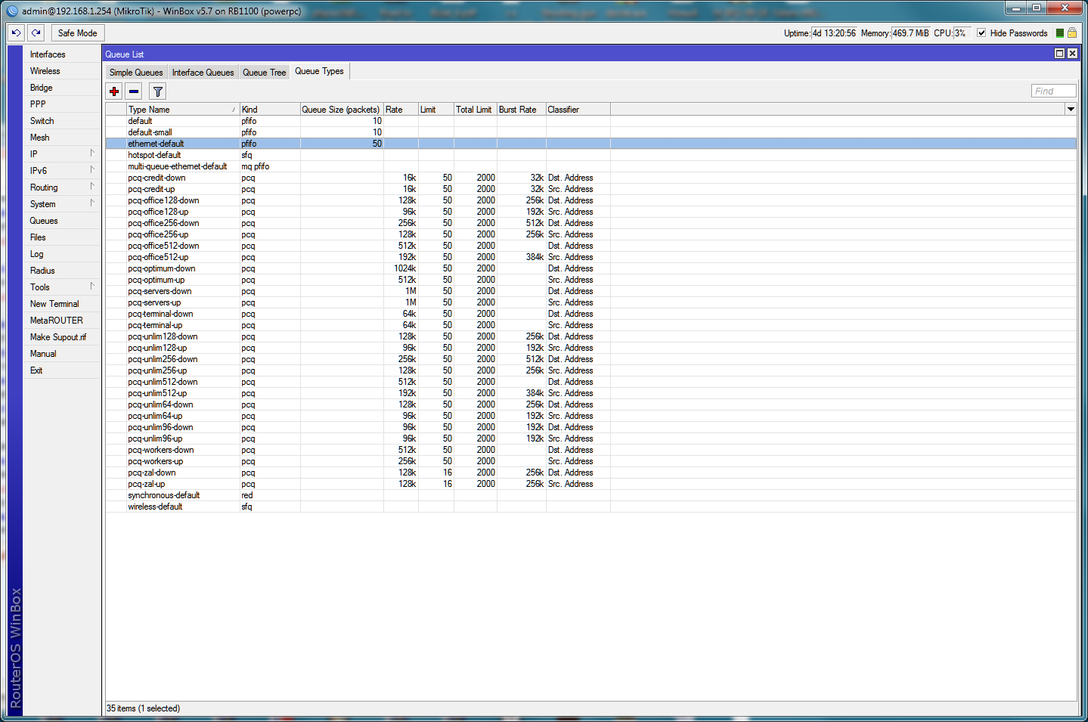Click the Queue Size (packets) column header

point(342,110)
